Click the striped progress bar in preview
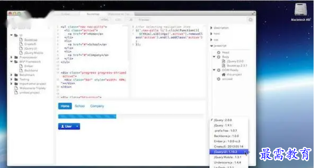Viewport: 314px width, 168px height. click(x=87, y=116)
